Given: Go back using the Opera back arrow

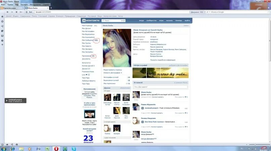Looking at the screenshot, I should [7, 12].
